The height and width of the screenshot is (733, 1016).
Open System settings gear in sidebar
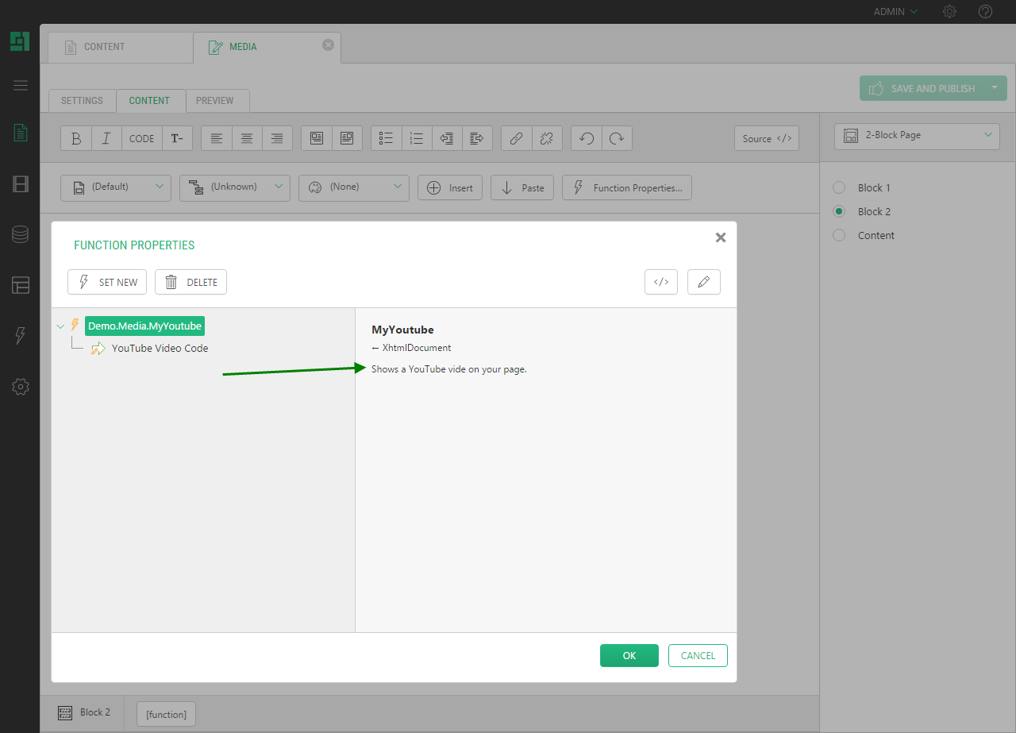21,387
